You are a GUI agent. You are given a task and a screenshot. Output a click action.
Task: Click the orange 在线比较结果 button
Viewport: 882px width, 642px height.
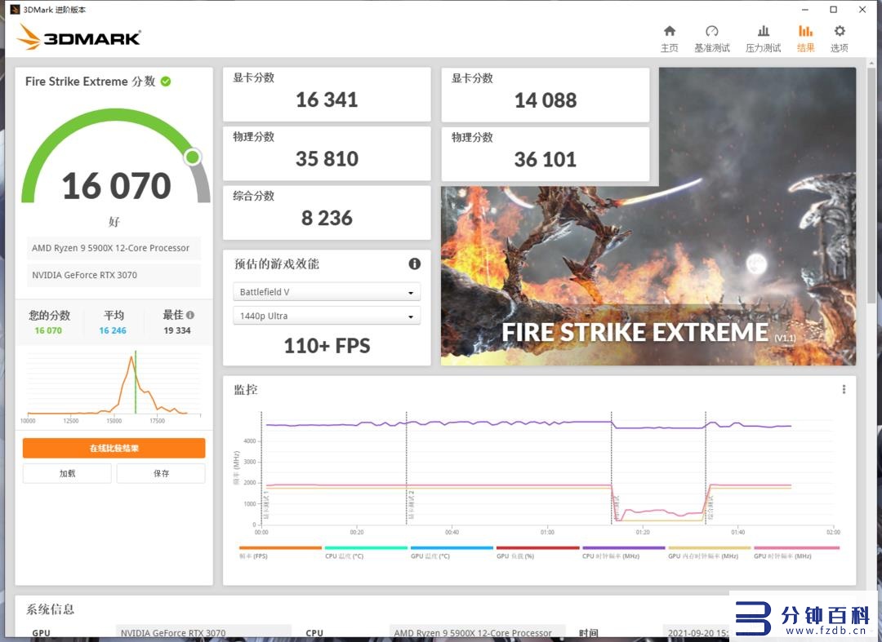tap(114, 448)
